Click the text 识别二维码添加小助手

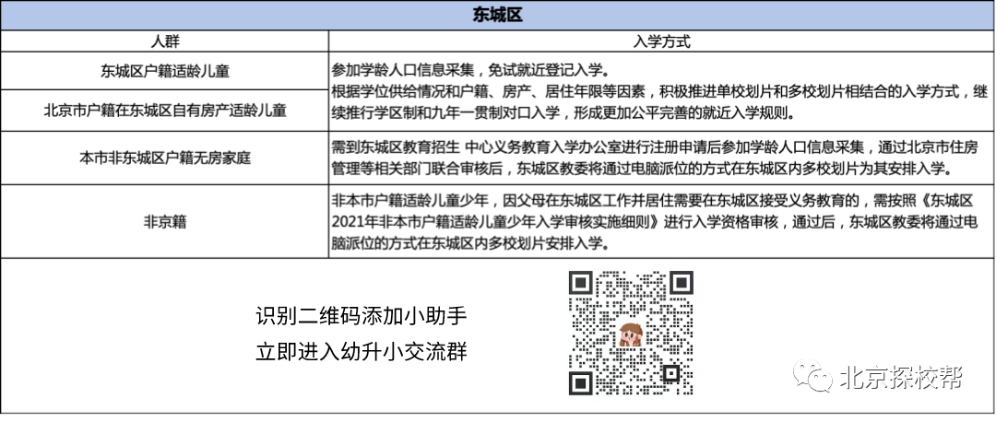tap(362, 316)
